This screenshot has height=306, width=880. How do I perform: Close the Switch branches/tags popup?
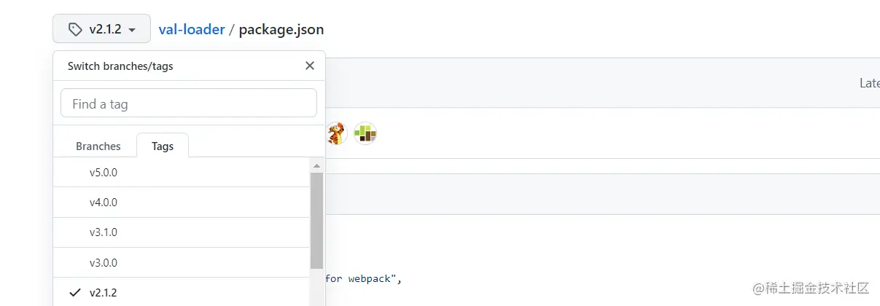[x=310, y=66]
